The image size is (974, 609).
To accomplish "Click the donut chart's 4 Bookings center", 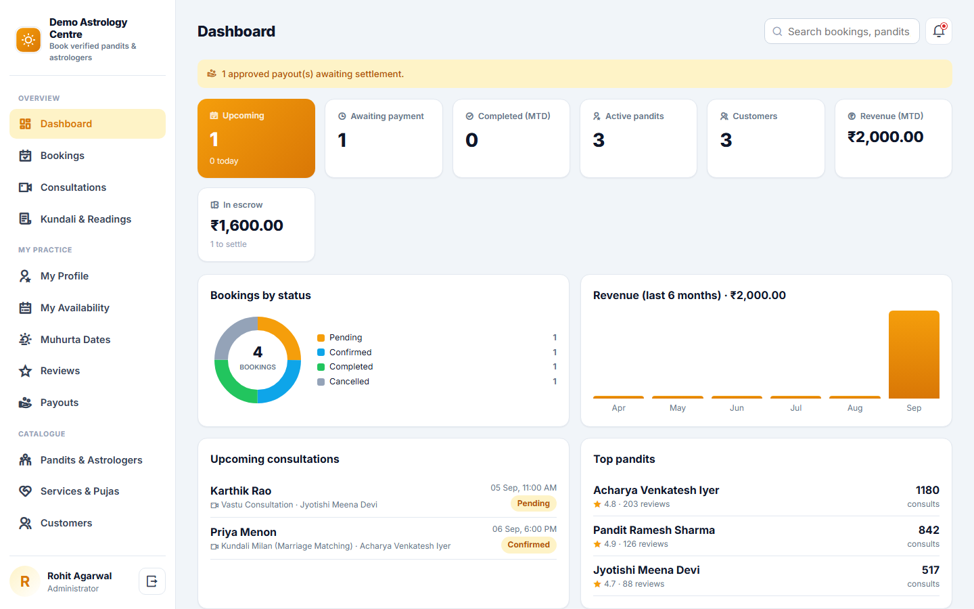I will 258,358.
